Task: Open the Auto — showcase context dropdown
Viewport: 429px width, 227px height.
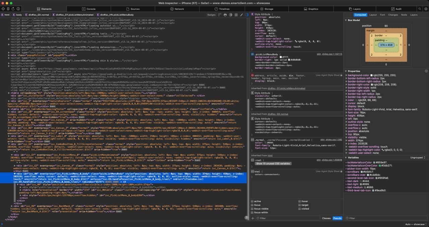Action: point(416,224)
